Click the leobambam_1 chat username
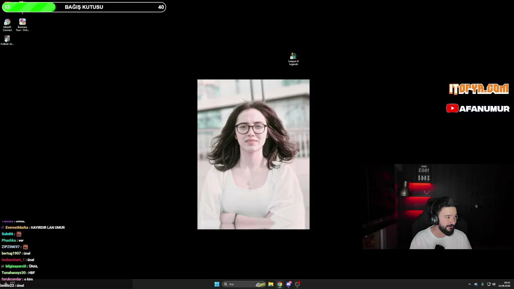This screenshot has height=289, width=514. pos(13,260)
